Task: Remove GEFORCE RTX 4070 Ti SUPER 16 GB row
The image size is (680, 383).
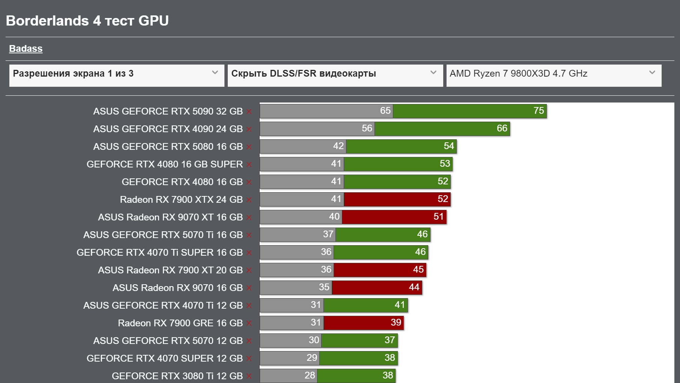Action: tap(249, 253)
